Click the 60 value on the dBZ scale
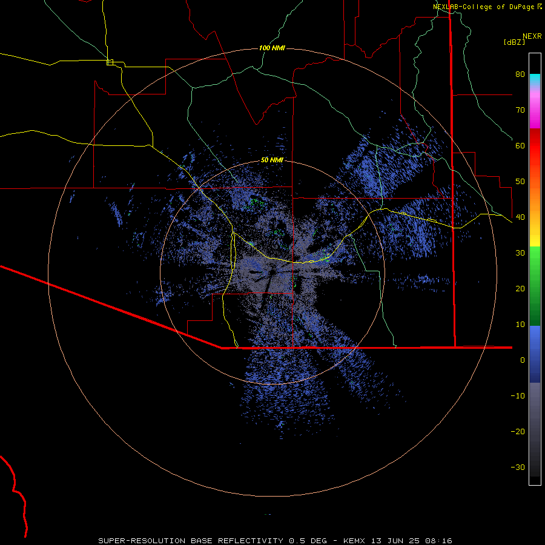The height and width of the screenshot is (545, 545). click(x=520, y=146)
